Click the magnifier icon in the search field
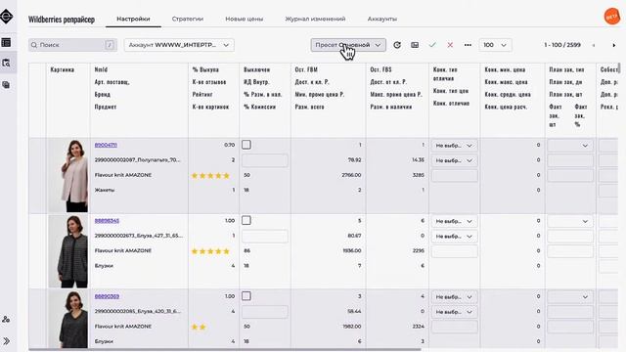Screen dimensions: 626x352 34,45
